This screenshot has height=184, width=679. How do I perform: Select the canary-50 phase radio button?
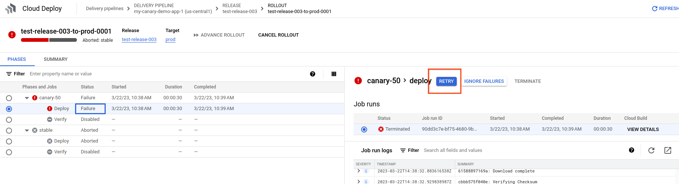9,98
